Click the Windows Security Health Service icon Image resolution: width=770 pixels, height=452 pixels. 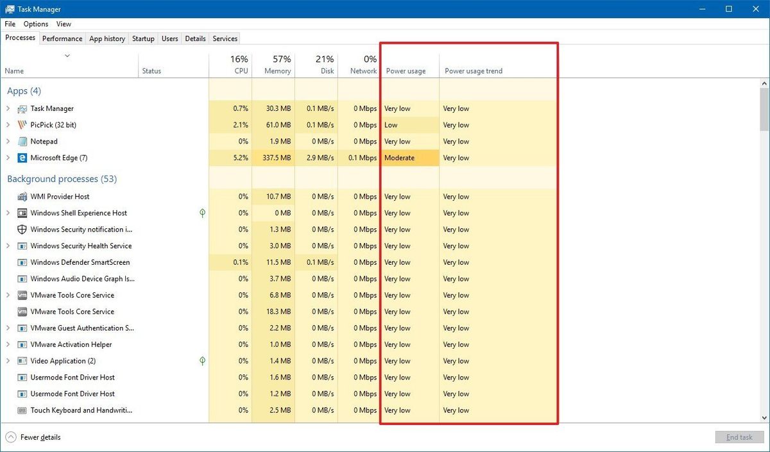[x=23, y=246]
